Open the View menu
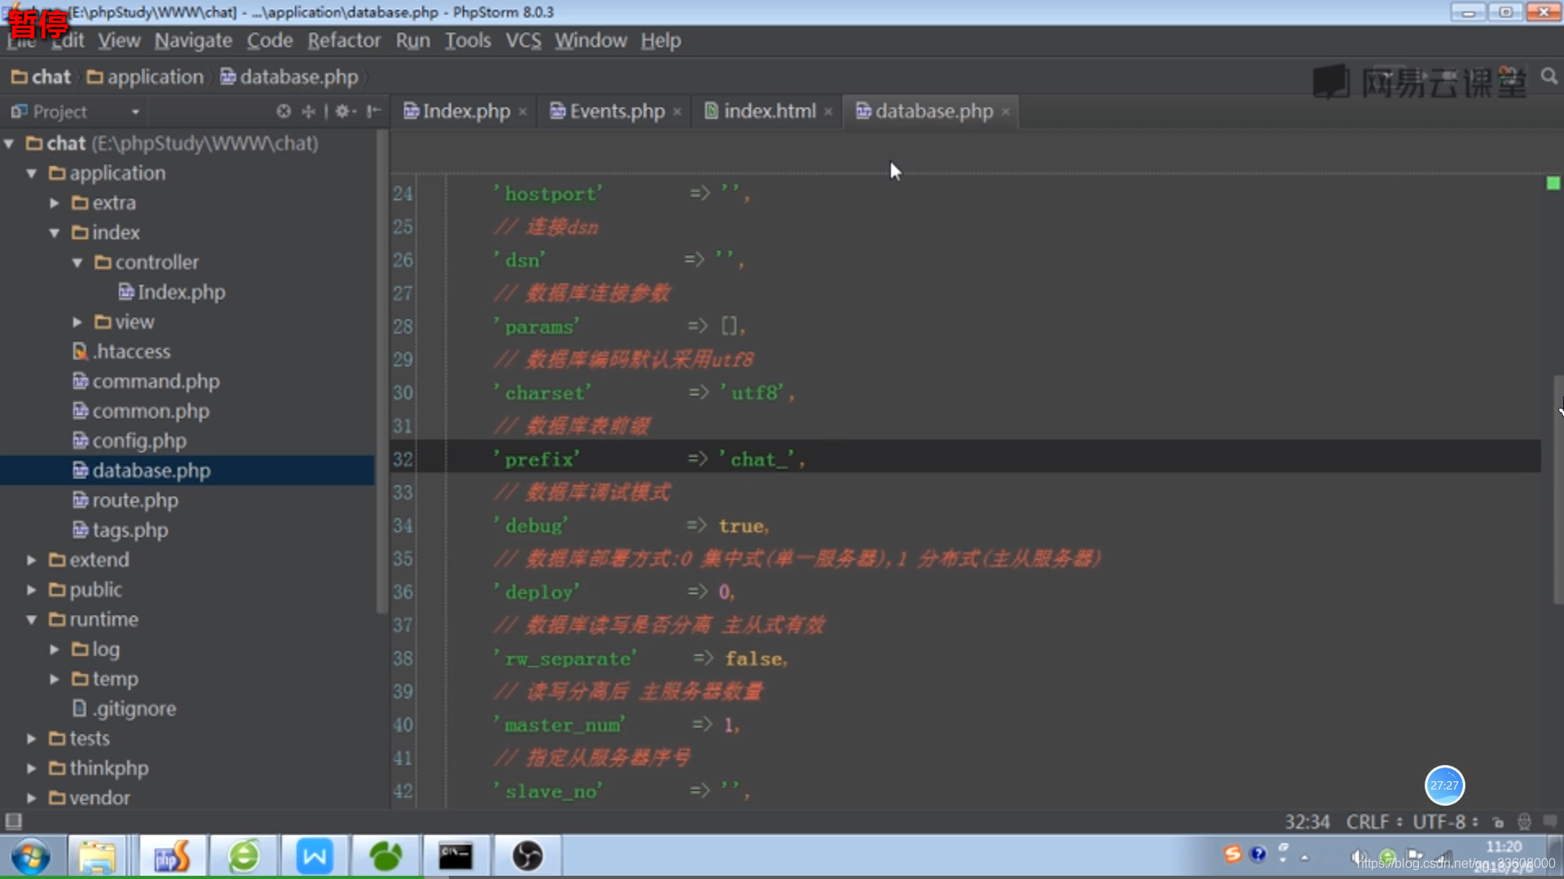Viewport: 1564px width, 879px height. (x=119, y=41)
